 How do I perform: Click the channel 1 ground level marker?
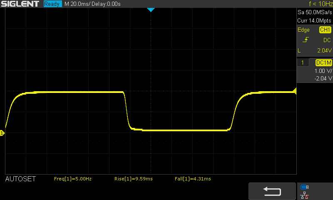2,133
